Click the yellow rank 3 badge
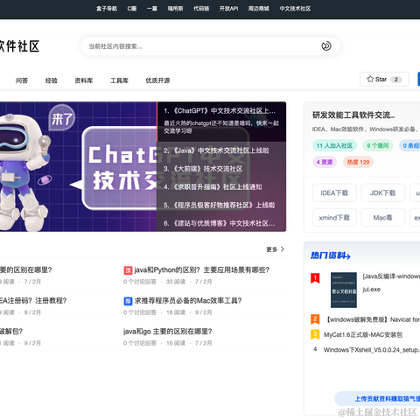420x420 pixels. click(x=315, y=334)
